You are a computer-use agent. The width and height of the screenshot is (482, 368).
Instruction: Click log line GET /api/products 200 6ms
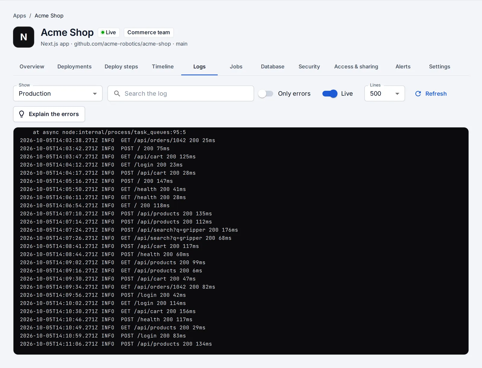pyautogui.click(x=111, y=270)
